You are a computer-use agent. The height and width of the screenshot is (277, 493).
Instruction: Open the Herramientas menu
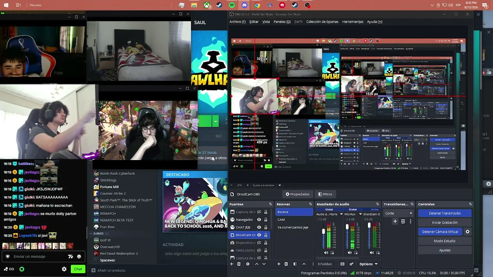353,22
